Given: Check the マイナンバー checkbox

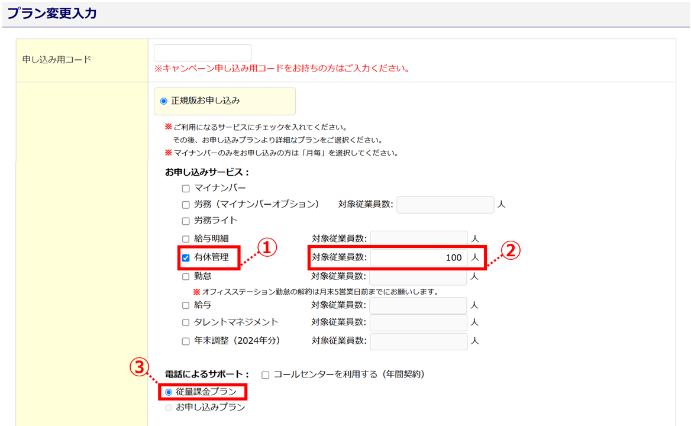Looking at the screenshot, I should pyautogui.click(x=186, y=189).
